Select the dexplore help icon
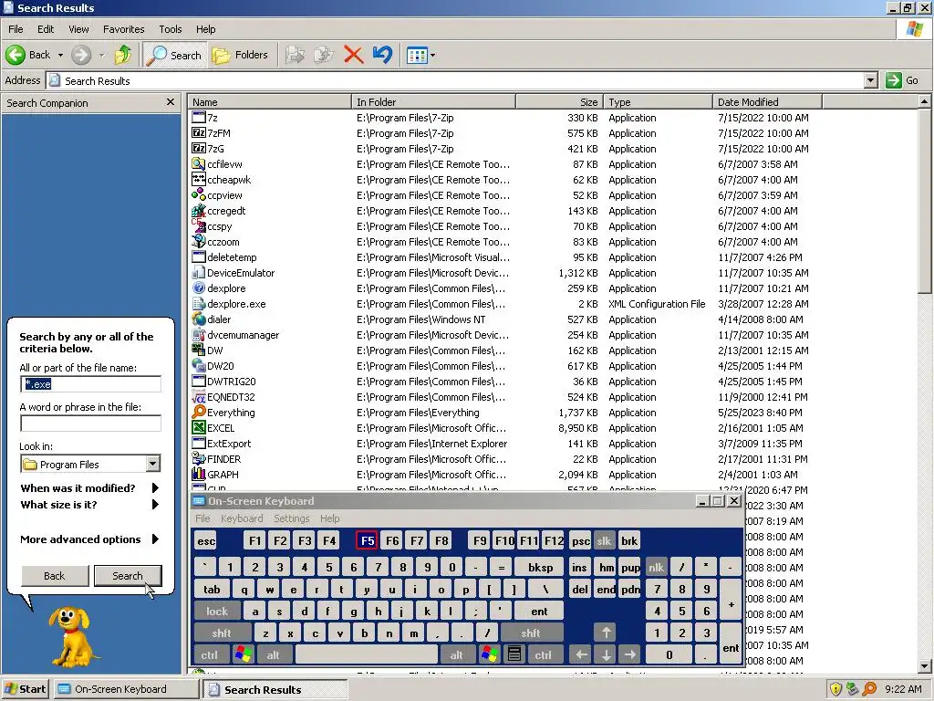Viewport: 934px width, 701px height. pos(198,288)
